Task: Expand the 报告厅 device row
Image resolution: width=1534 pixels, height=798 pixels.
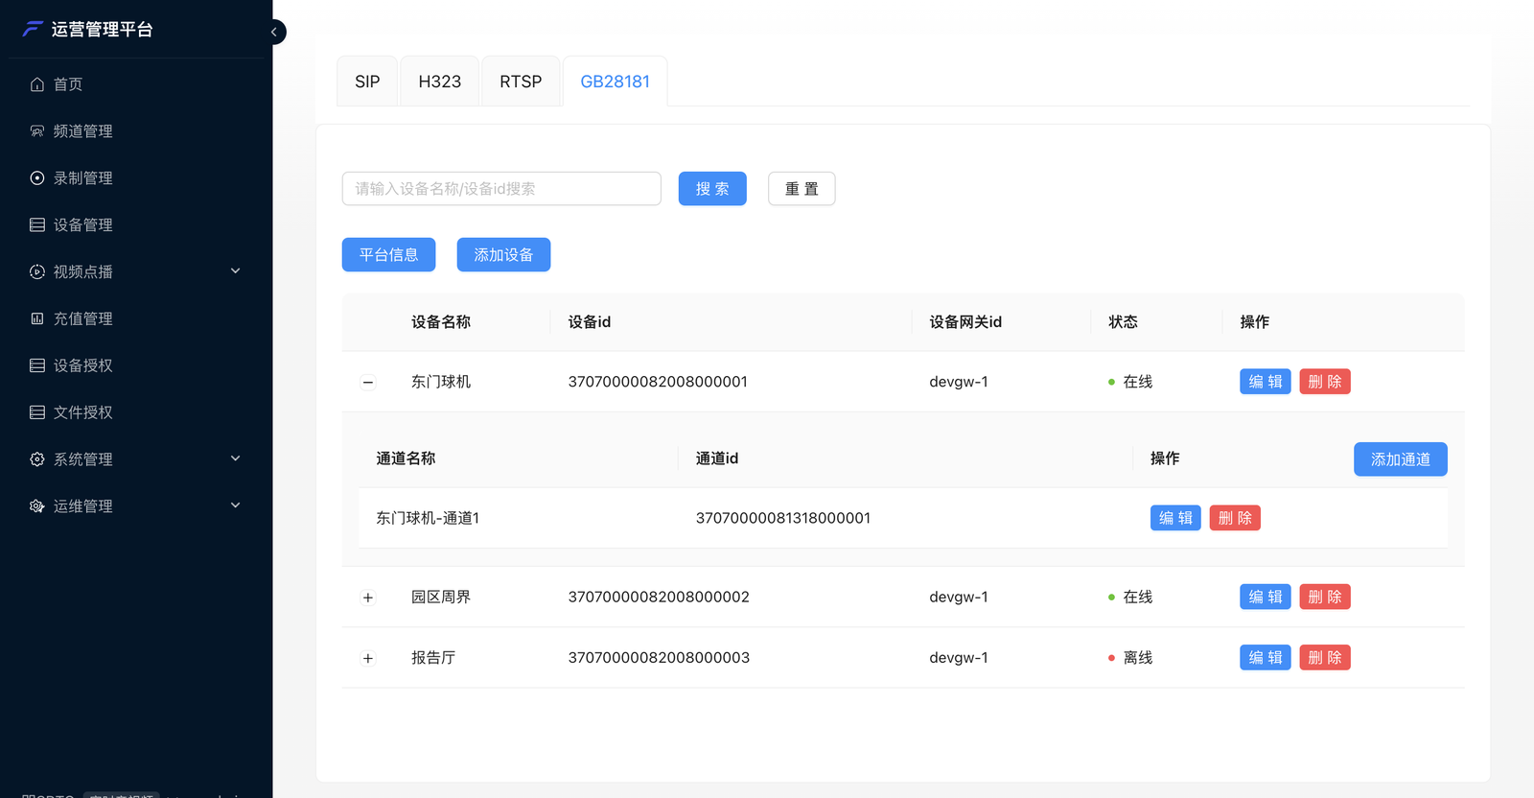Action: click(x=368, y=658)
